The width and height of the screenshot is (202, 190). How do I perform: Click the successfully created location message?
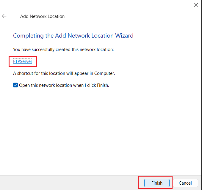click(63, 50)
